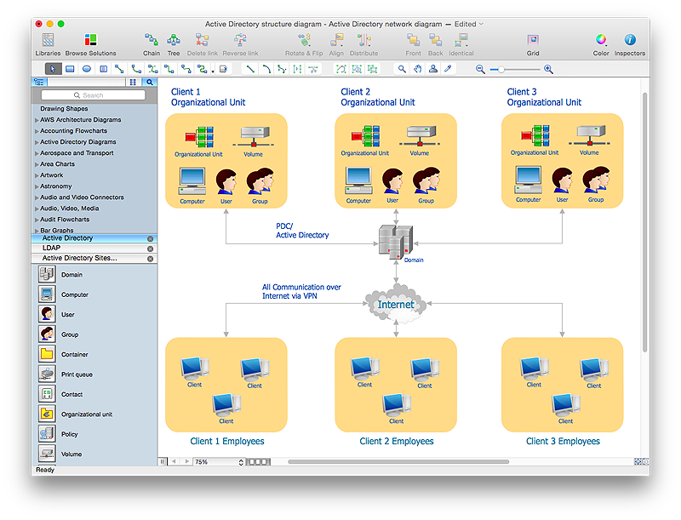Close the Active Directory Sites library
681x520 pixels.
coord(151,259)
